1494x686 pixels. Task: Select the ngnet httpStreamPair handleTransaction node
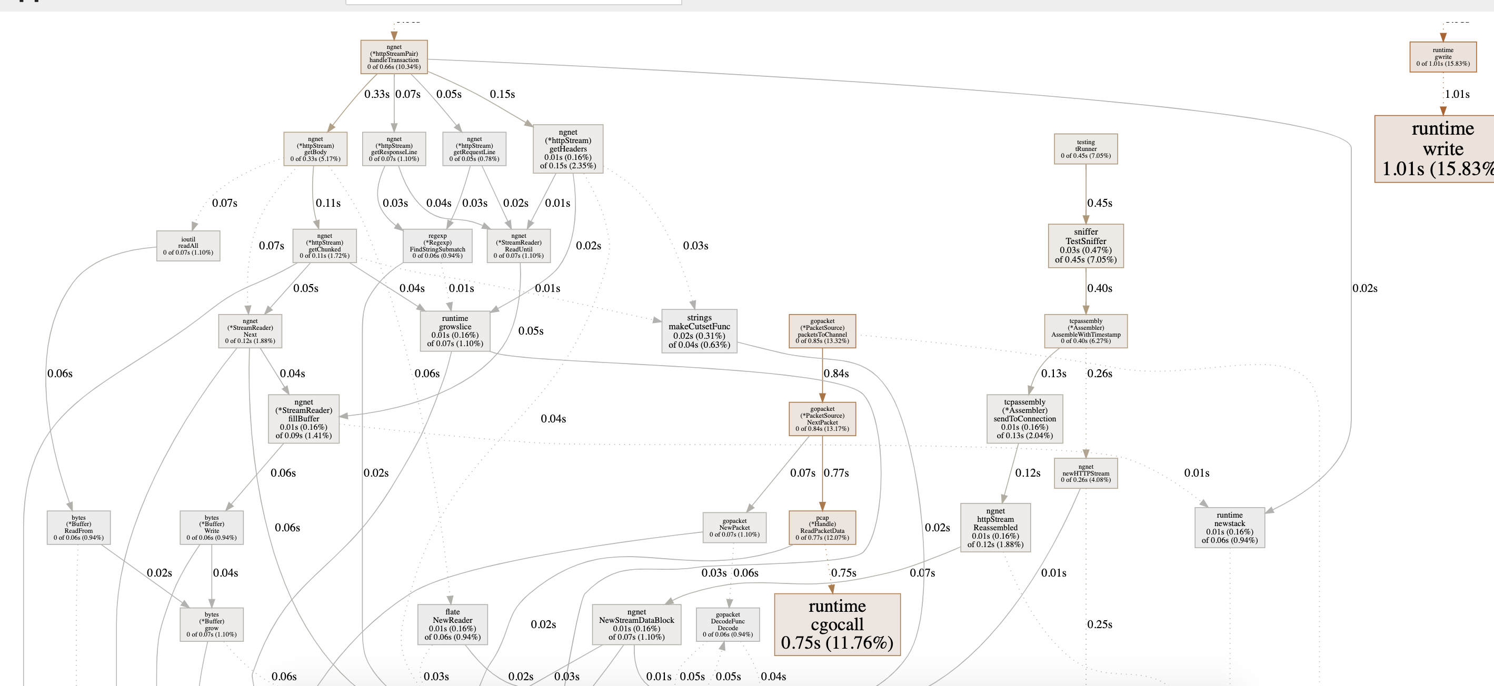(394, 57)
